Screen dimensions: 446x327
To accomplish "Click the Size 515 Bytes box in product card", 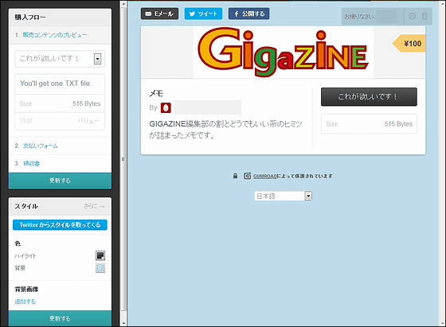I will (369, 124).
